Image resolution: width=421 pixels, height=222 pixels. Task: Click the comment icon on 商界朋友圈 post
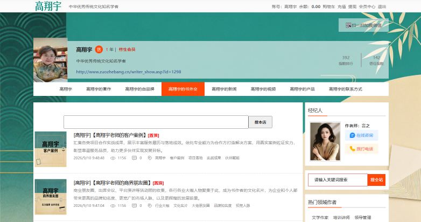(x=134, y=206)
